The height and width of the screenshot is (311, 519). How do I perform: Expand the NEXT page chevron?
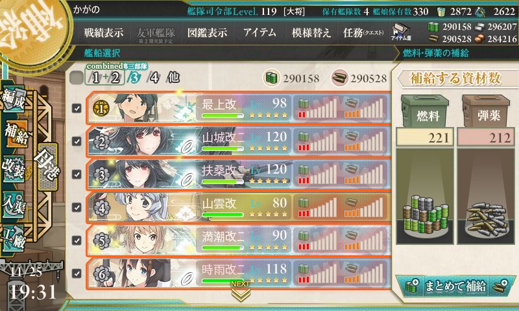[x=241, y=290]
